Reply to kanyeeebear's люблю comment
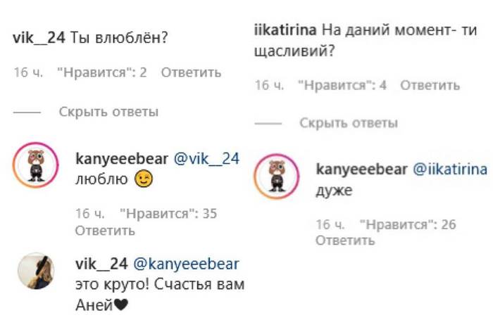This screenshot has width=493, height=334. [105, 231]
